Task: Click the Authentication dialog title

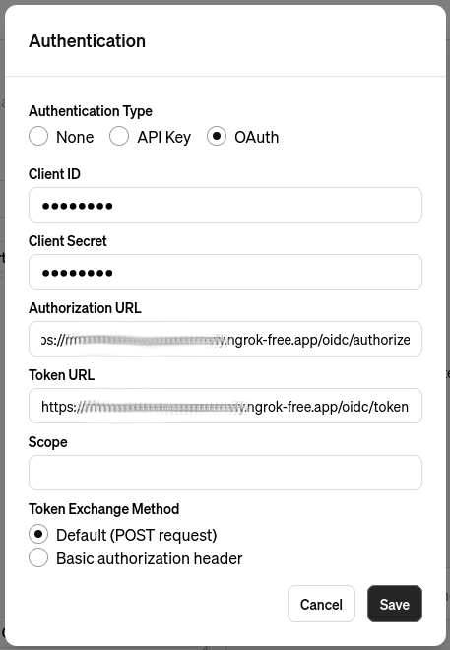Action: (x=87, y=41)
